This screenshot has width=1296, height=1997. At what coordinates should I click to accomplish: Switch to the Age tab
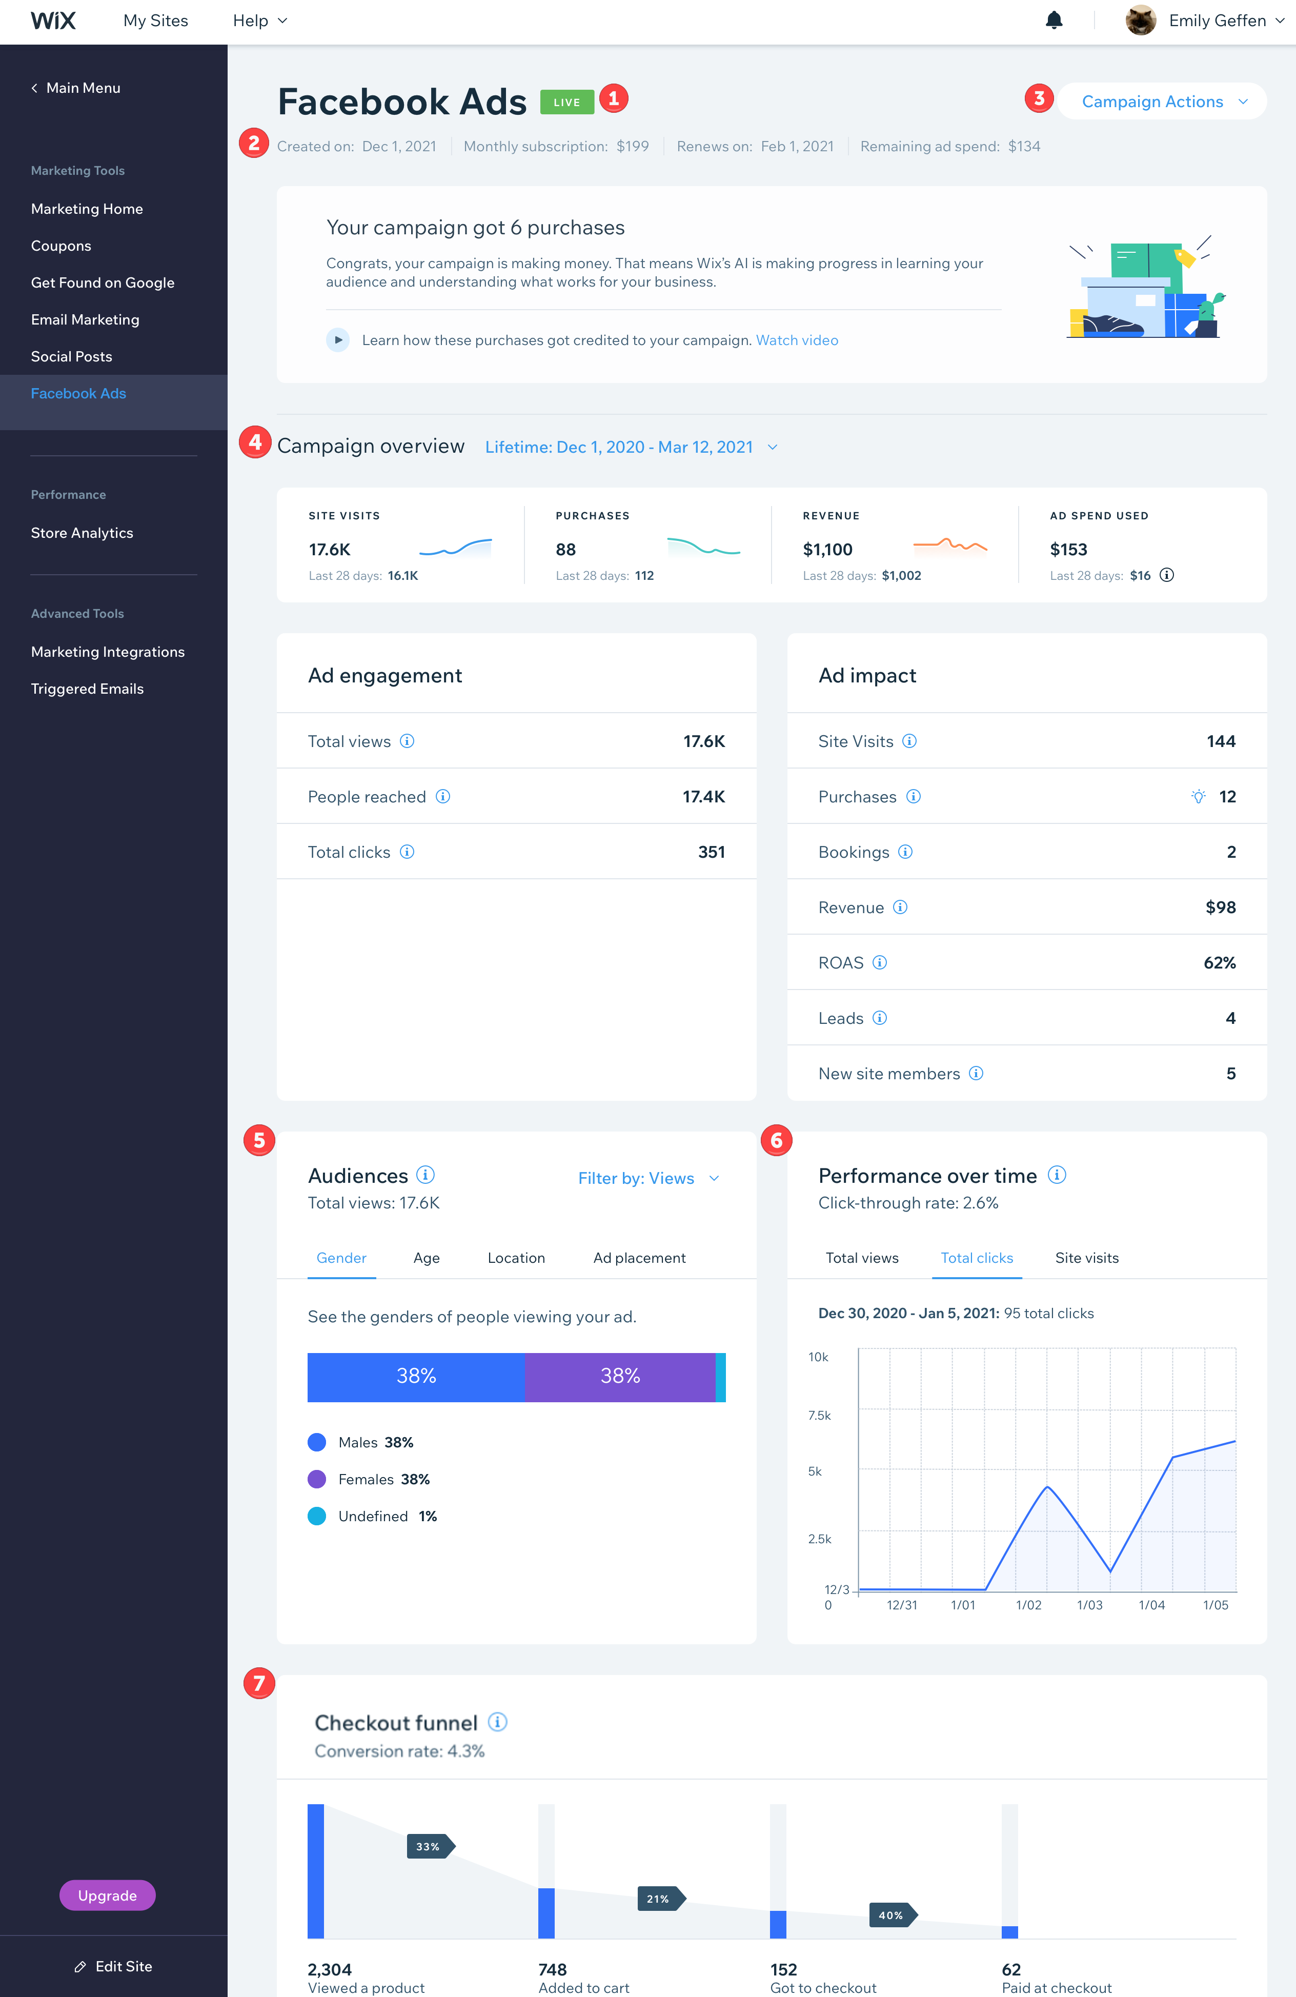click(x=426, y=1258)
